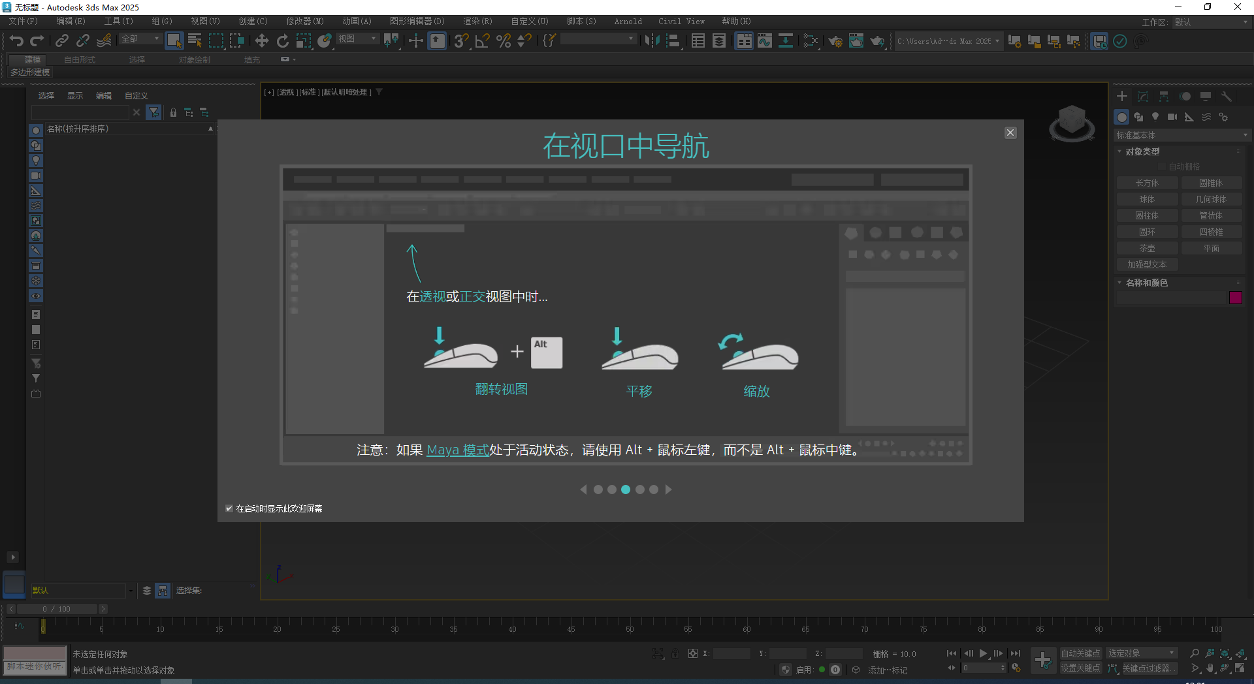Go to the start frame
Image resolution: width=1254 pixels, height=684 pixels.
pyautogui.click(x=952, y=653)
